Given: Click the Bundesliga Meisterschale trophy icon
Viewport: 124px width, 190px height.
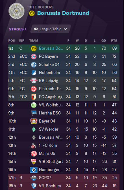Looking at the screenshot, I should [x=16, y=11].
